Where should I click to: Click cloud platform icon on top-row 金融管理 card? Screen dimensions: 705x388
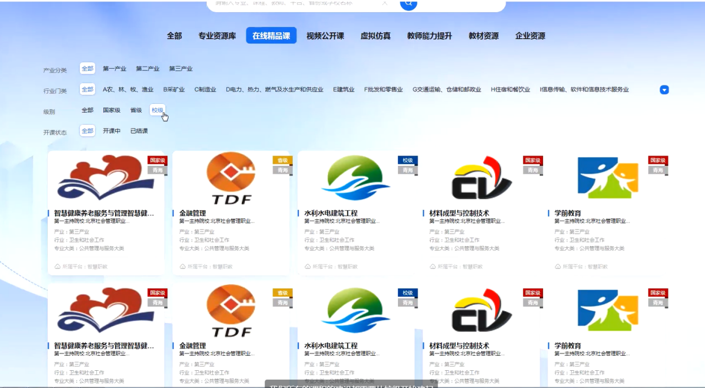click(182, 266)
